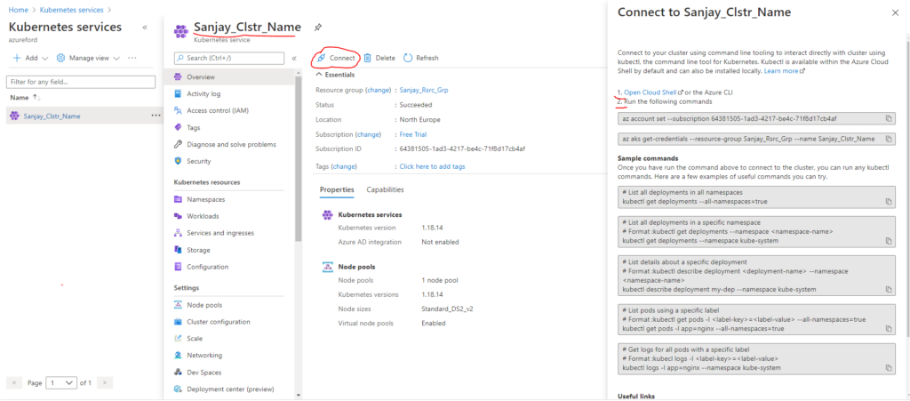Click the Filter for any field box
Image resolution: width=910 pixels, height=401 pixels.
pyautogui.click(x=81, y=82)
